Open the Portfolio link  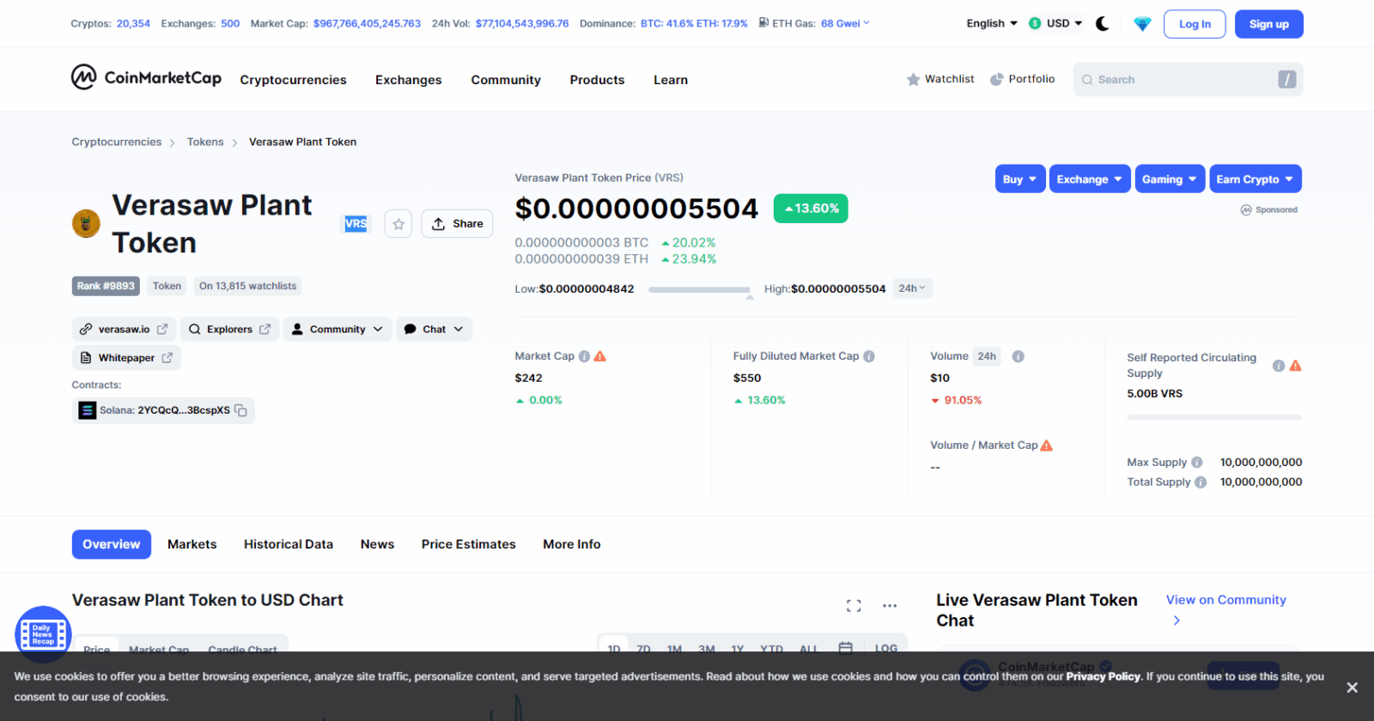click(x=1022, y=79)
